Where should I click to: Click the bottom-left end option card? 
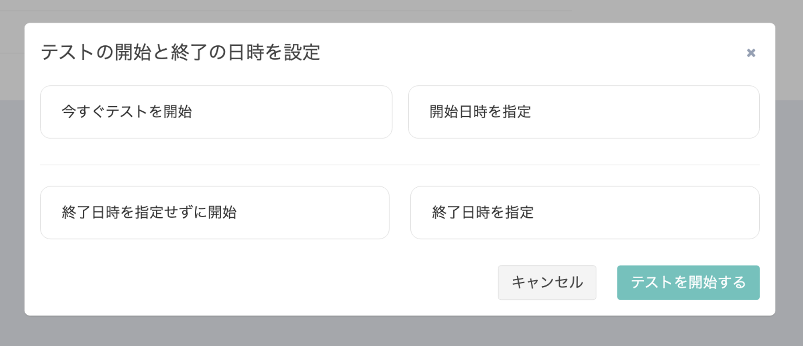tap(215, 212)
